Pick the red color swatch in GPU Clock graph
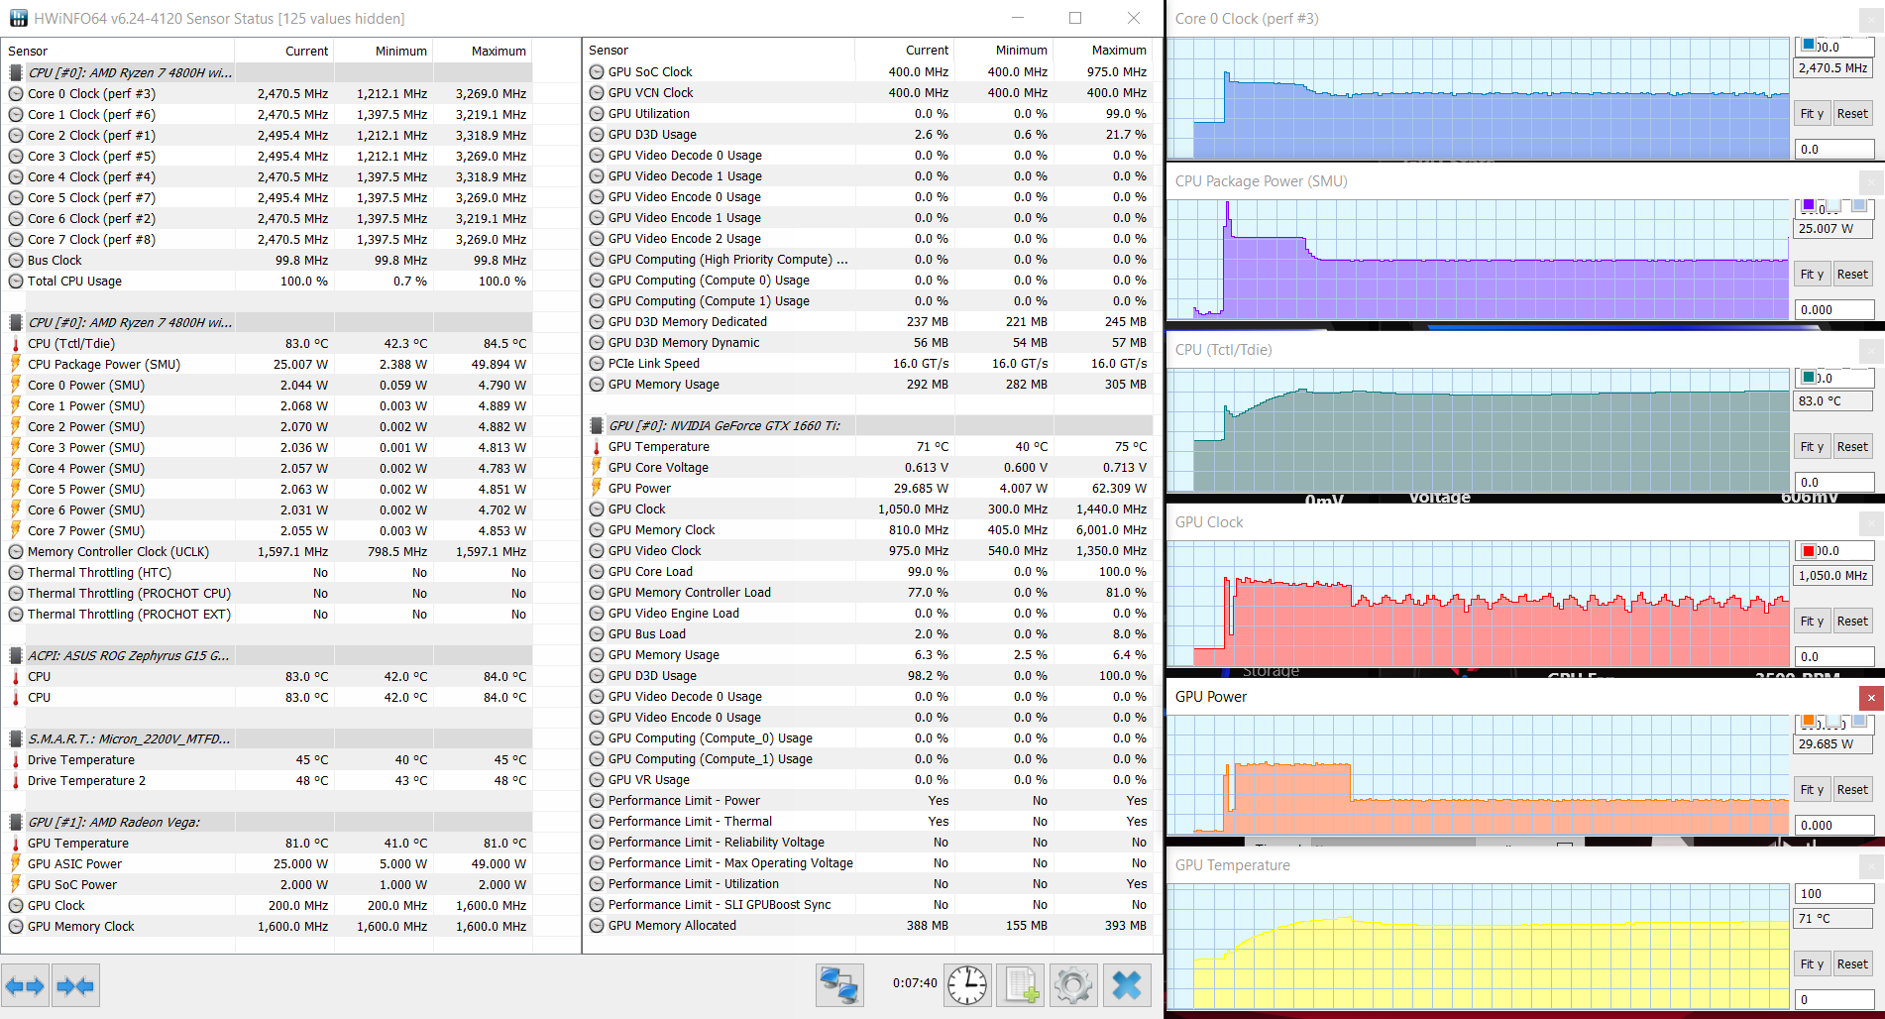1885x1019 pixels. (1809, 551)
